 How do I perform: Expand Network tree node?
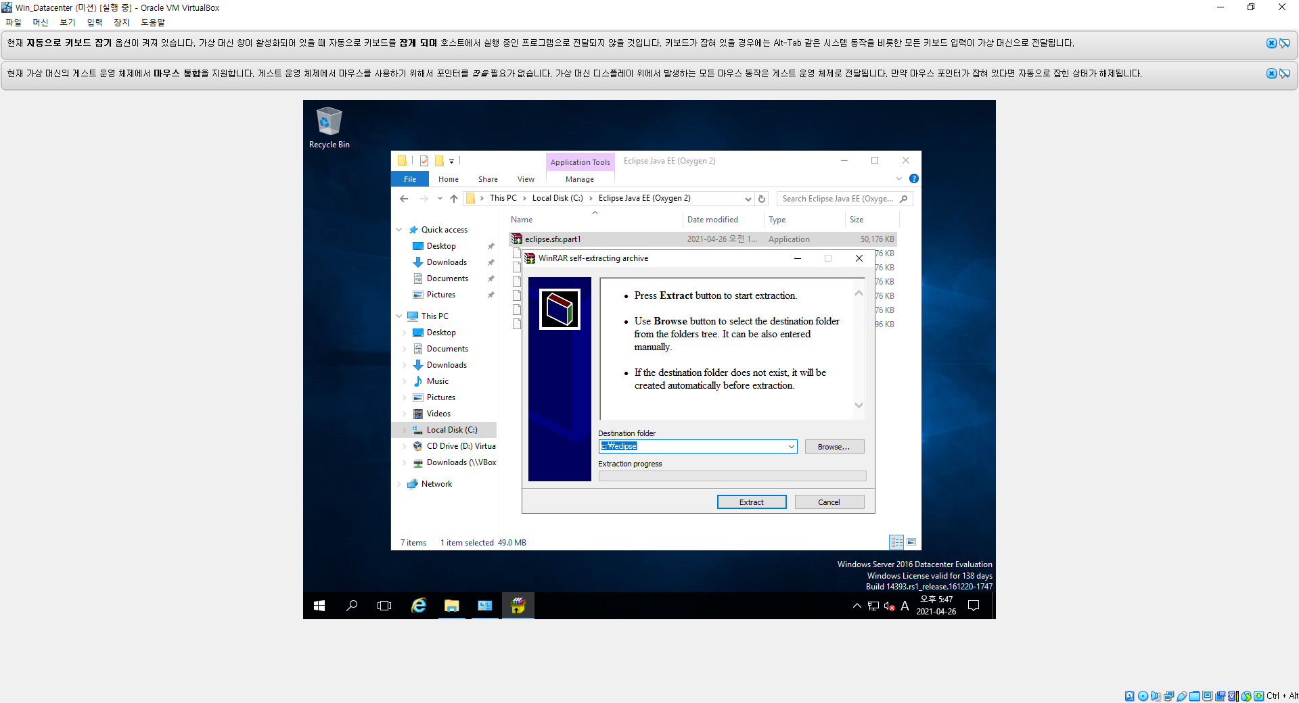[x=399, y=484]
